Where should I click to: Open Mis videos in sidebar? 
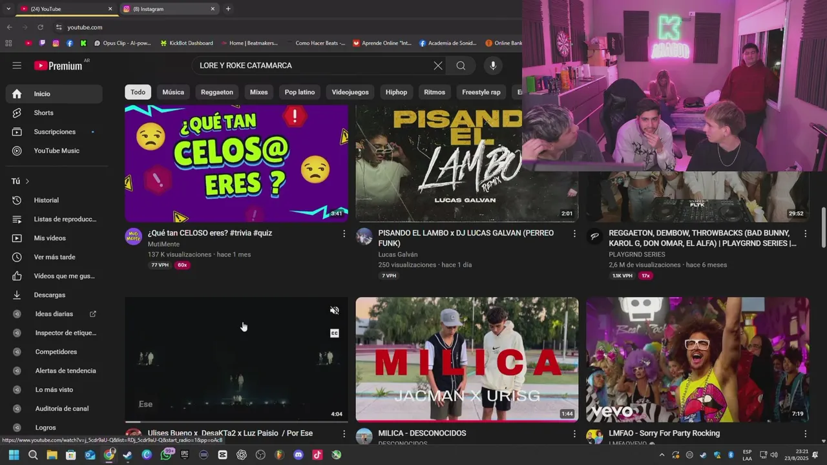point(54,238)
